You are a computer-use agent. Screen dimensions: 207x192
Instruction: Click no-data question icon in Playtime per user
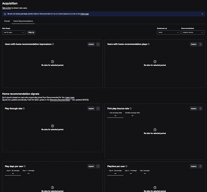[155, 187]
